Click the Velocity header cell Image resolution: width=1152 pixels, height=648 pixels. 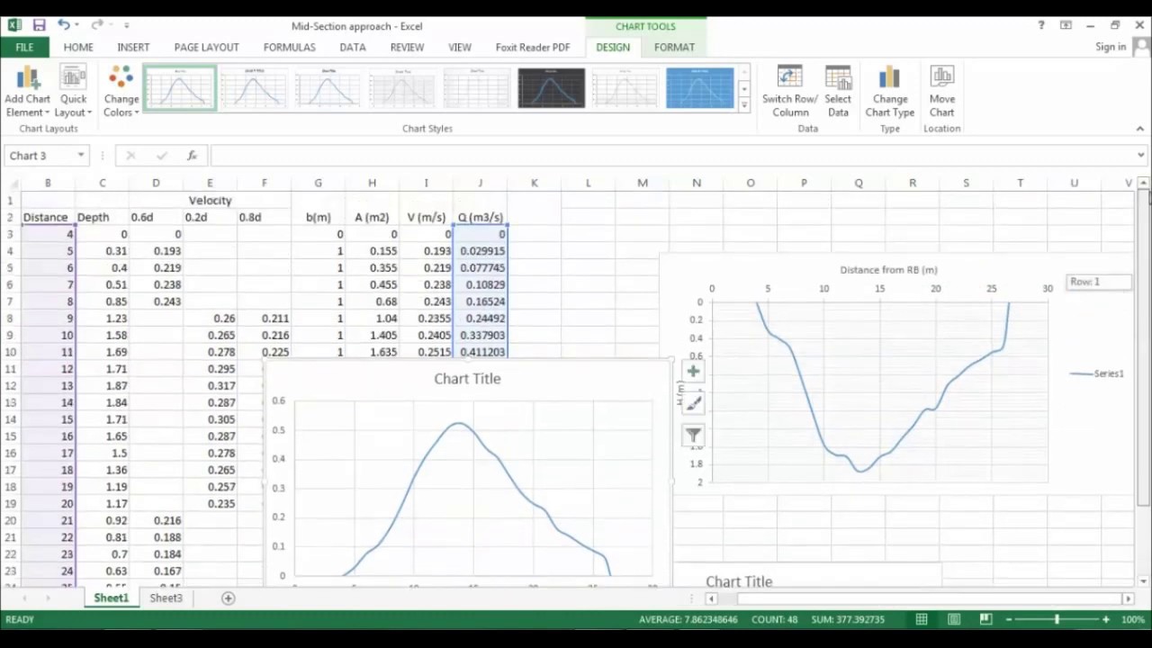[x=210, y=201]
